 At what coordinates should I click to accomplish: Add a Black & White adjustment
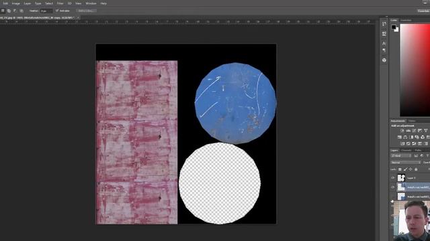pyautogui.click(x=411, y=137)
